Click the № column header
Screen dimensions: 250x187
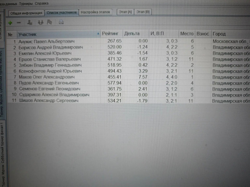pos(12,34)
